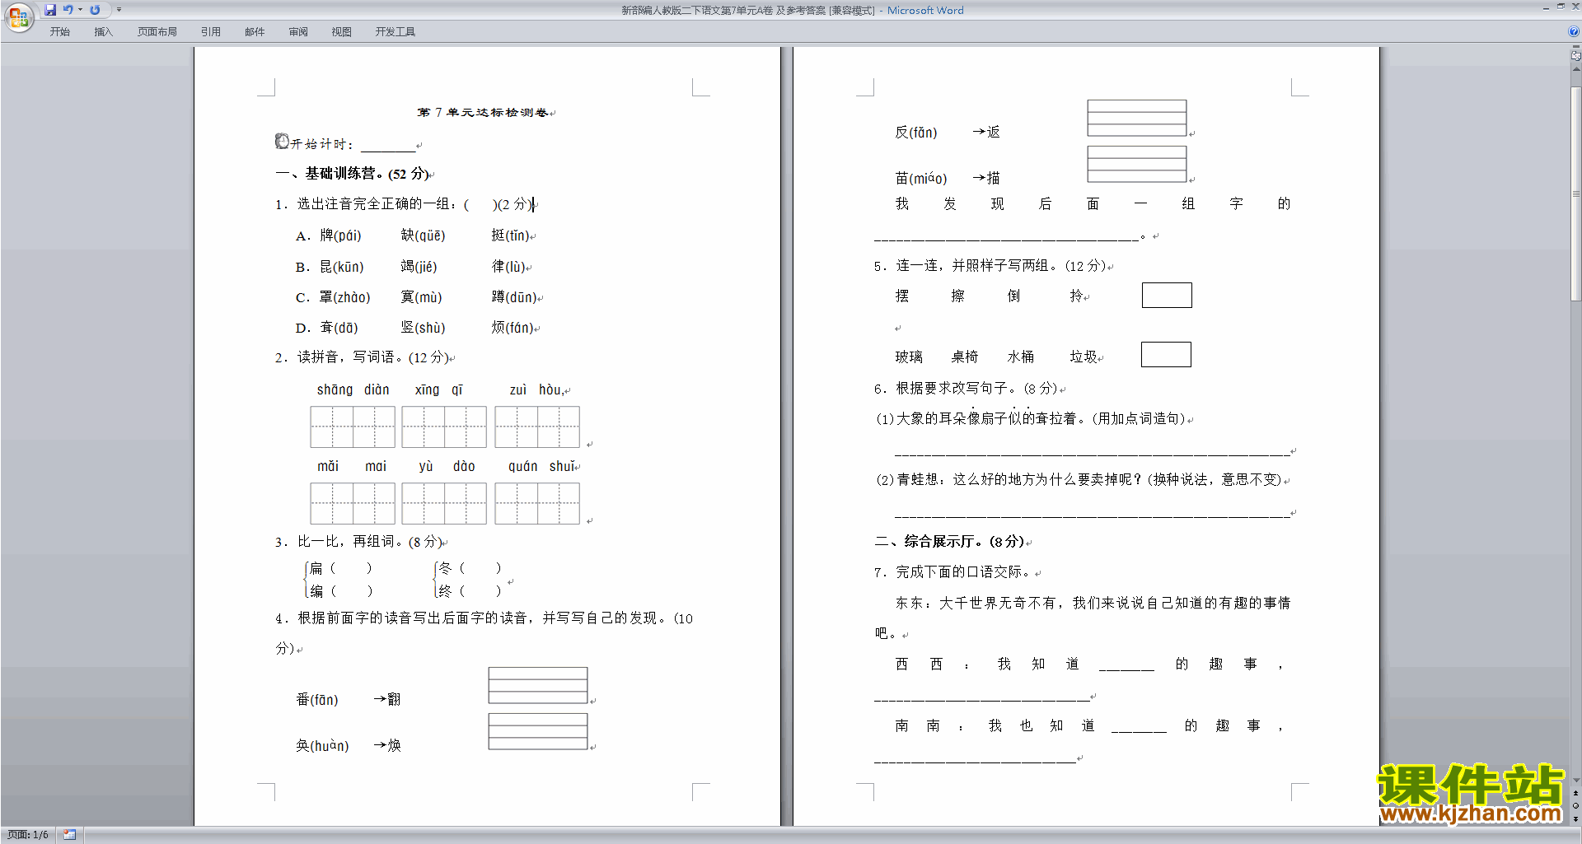Viewport: 1582px width, 844px height.
Task: Click the empty box after 摆 擦 倒 拎
Action: (x=1167, y=295)
